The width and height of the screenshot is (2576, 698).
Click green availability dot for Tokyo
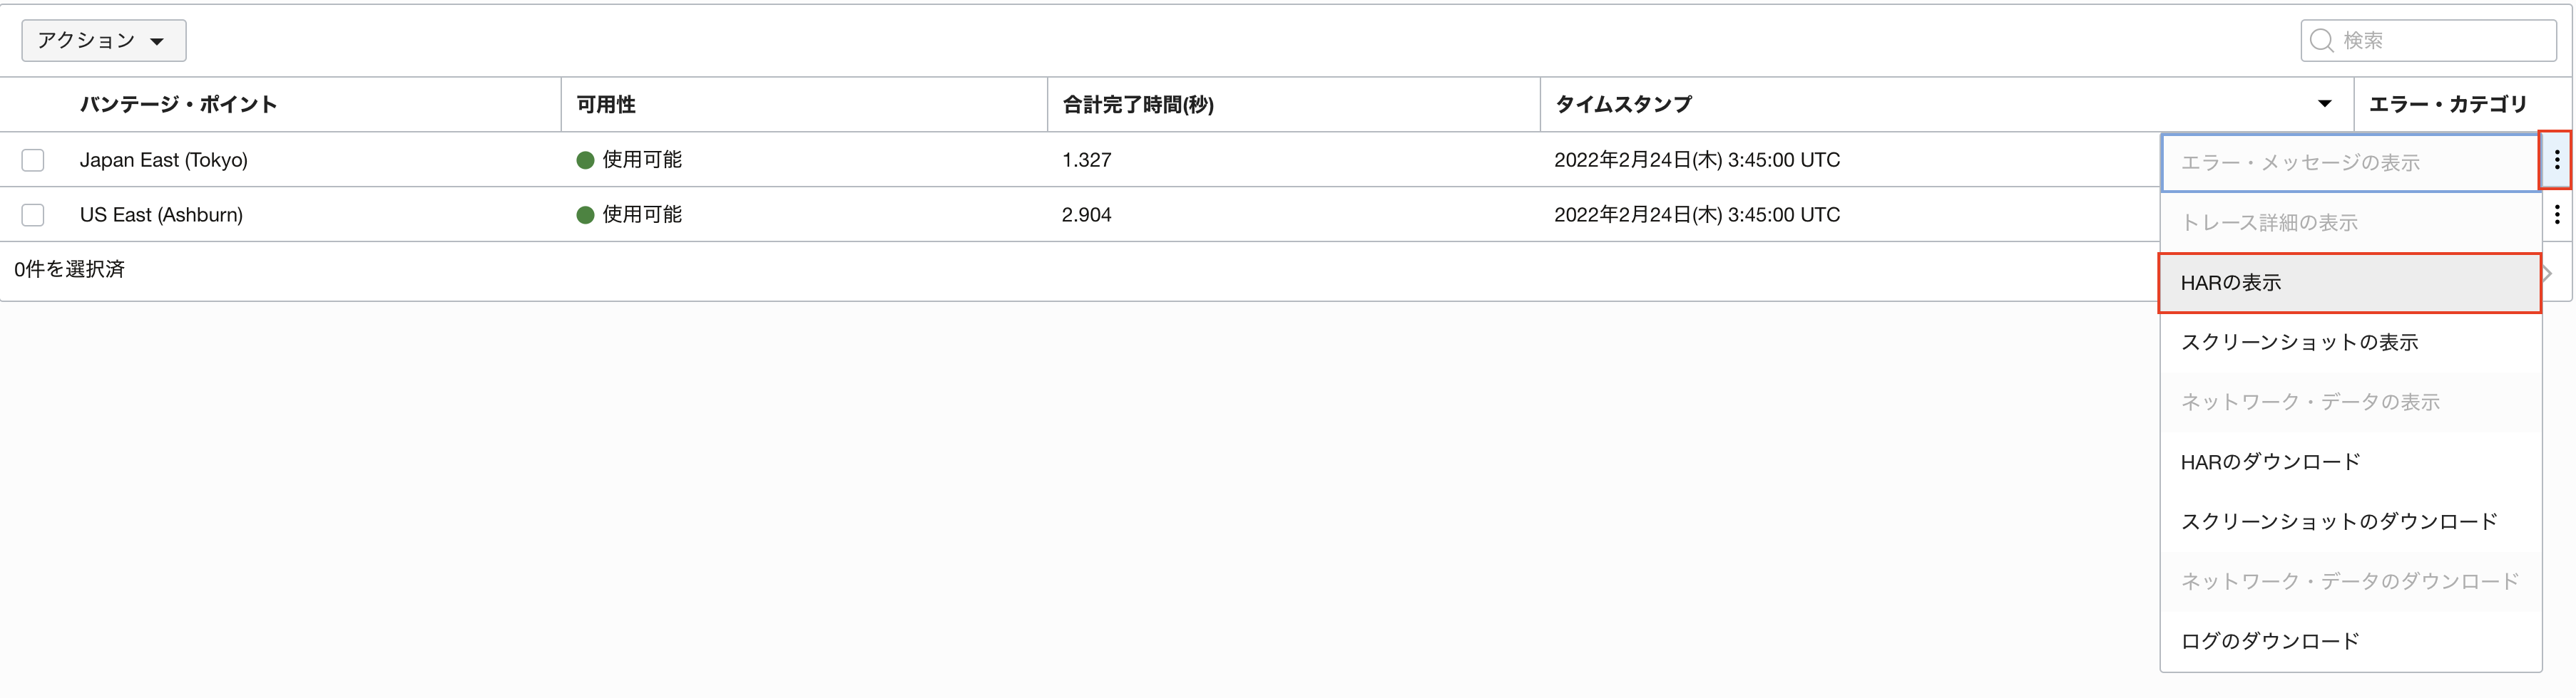pos(586,161)
